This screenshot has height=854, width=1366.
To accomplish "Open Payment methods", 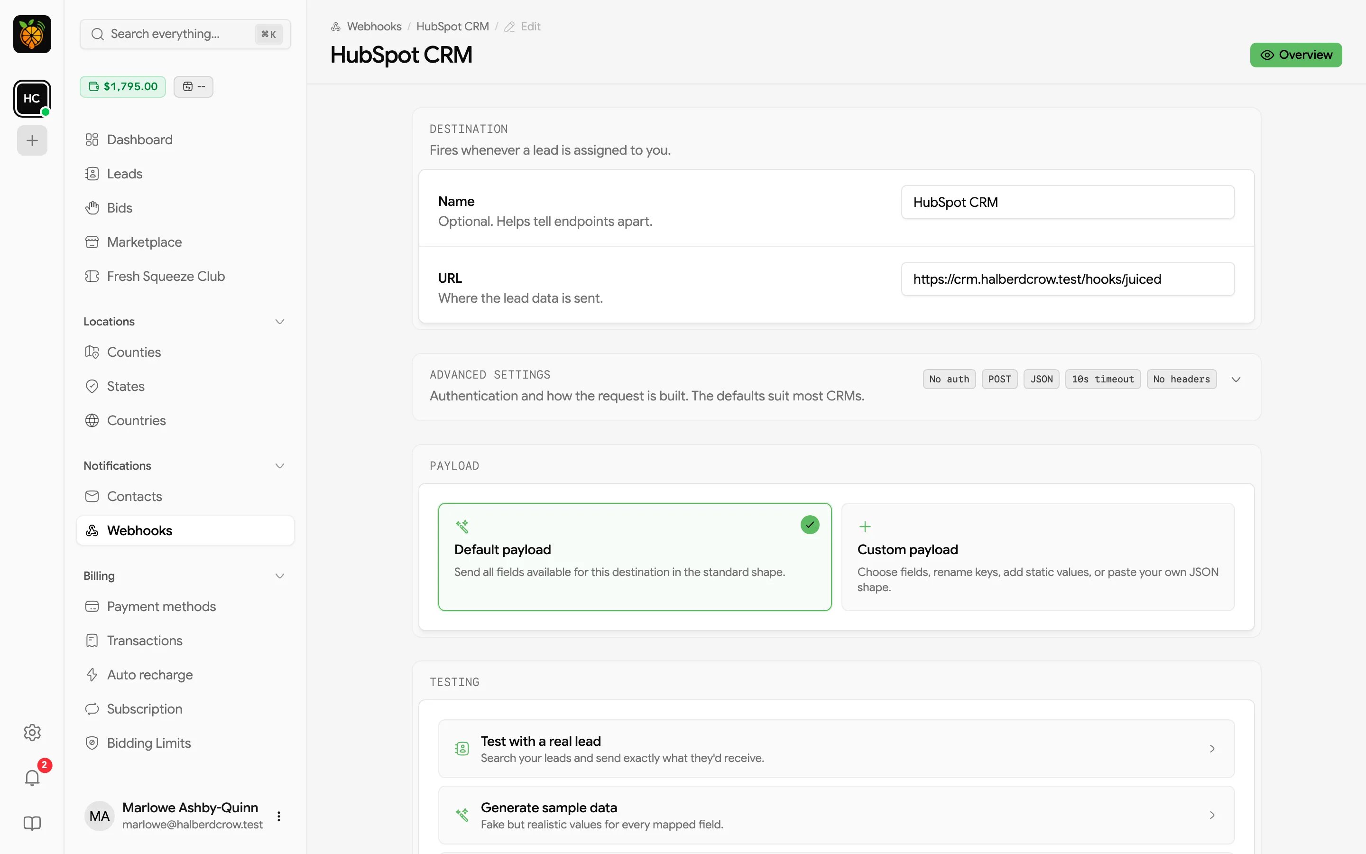I will tap(185, 607).
